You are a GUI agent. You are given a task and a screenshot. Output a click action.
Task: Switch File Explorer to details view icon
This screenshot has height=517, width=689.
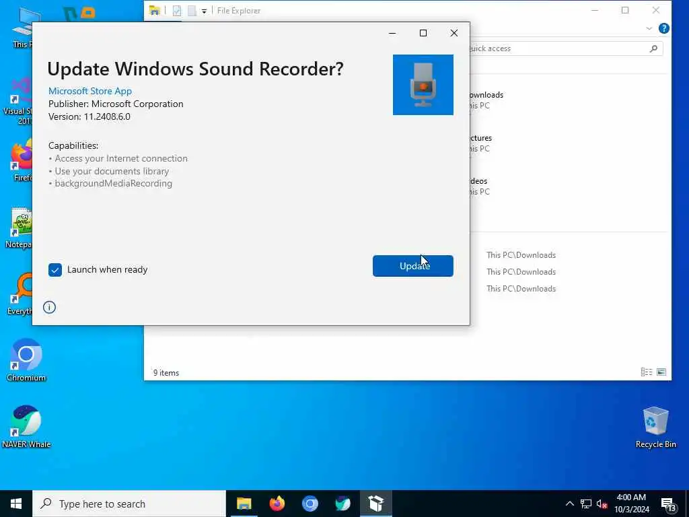647,372
